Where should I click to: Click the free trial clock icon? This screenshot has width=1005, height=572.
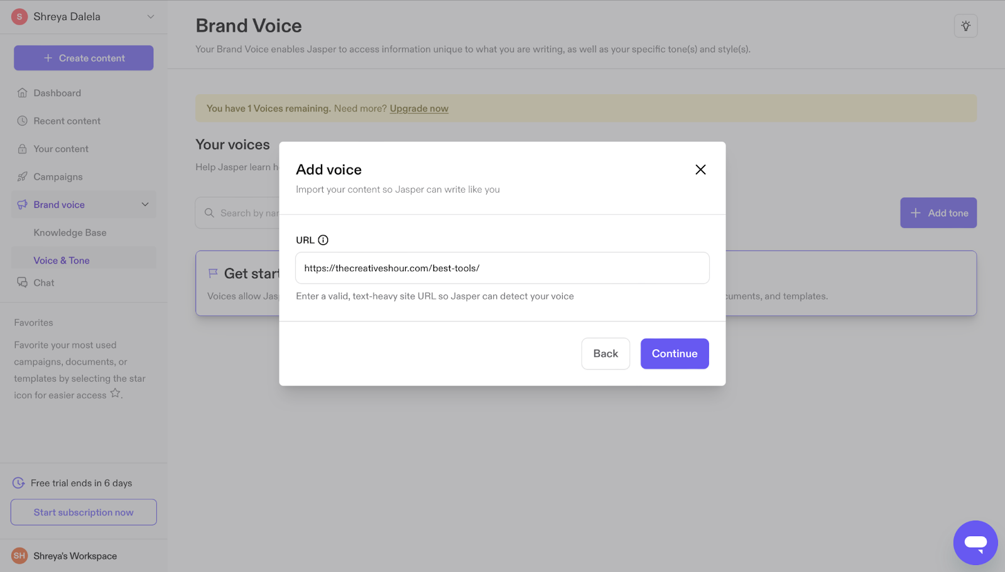19,483
